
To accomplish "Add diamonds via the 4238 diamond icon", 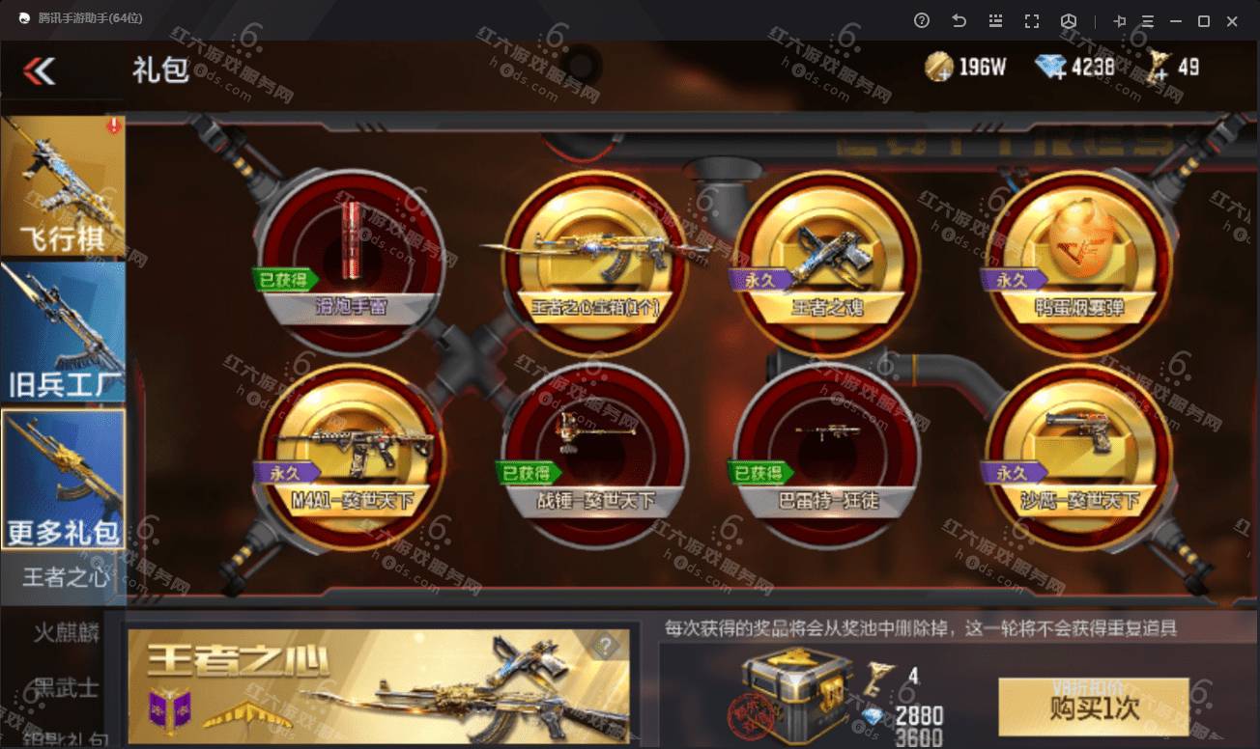I will click(1050, 67).
